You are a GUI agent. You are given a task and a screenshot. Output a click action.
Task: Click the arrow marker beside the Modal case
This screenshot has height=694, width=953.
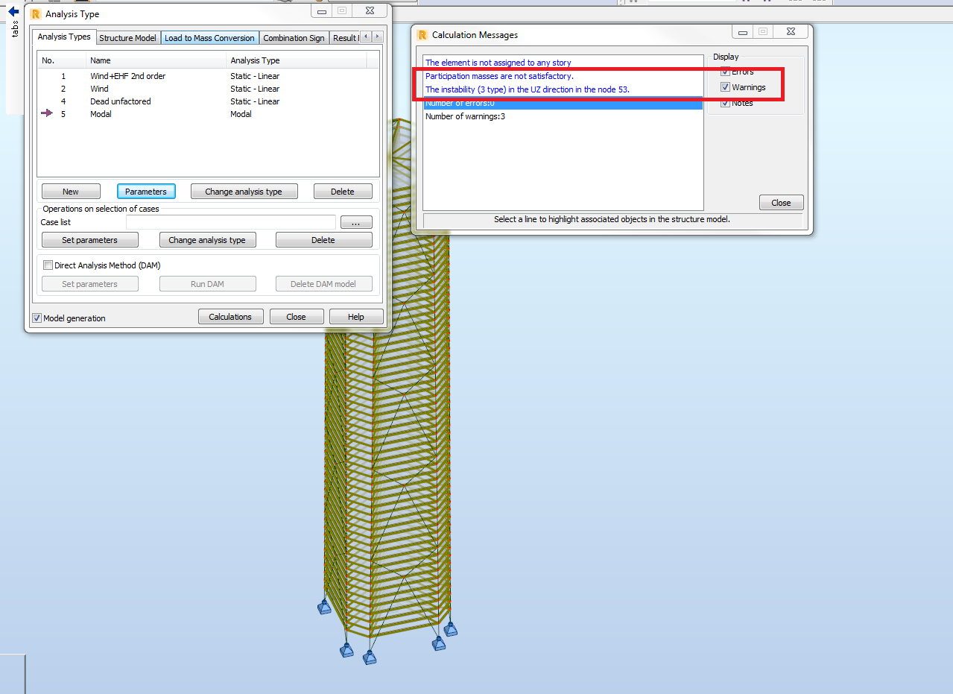tap(46, 114)
